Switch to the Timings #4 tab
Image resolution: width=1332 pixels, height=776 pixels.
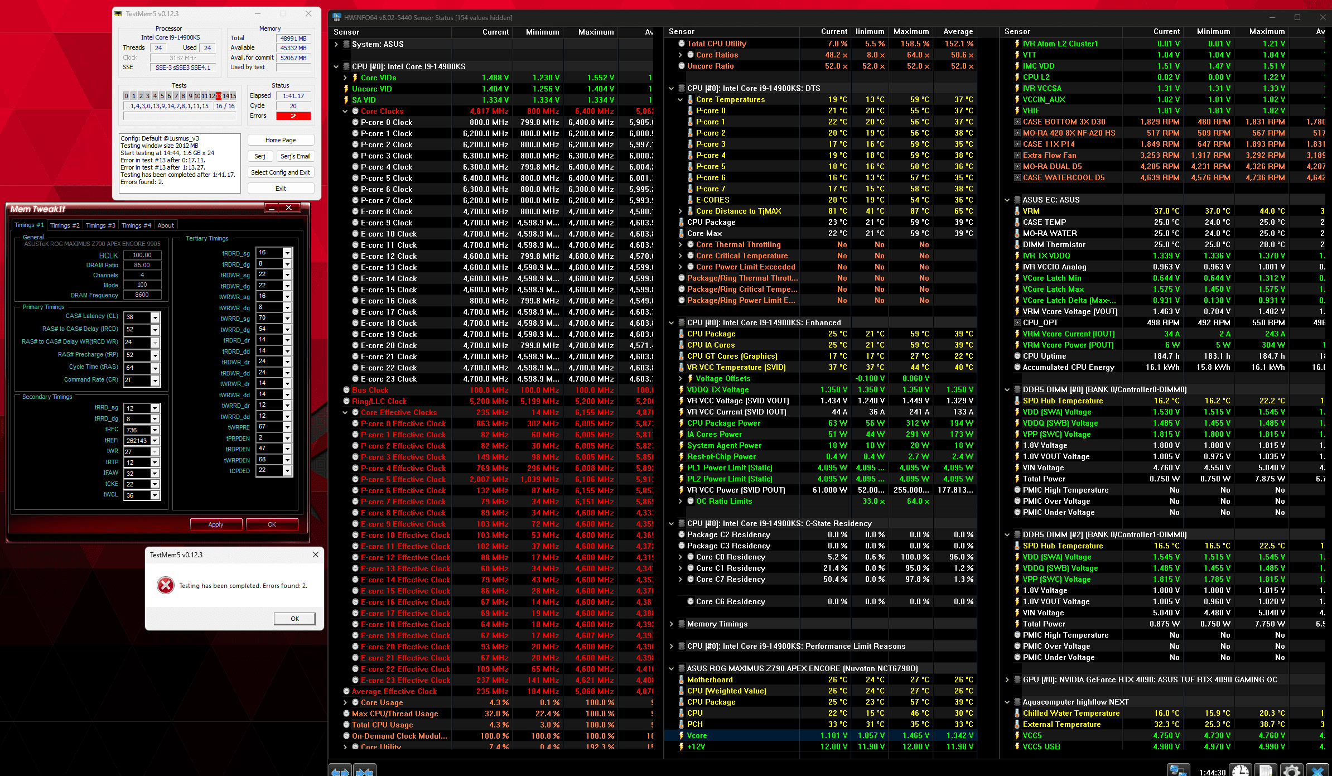click(136, 225)
